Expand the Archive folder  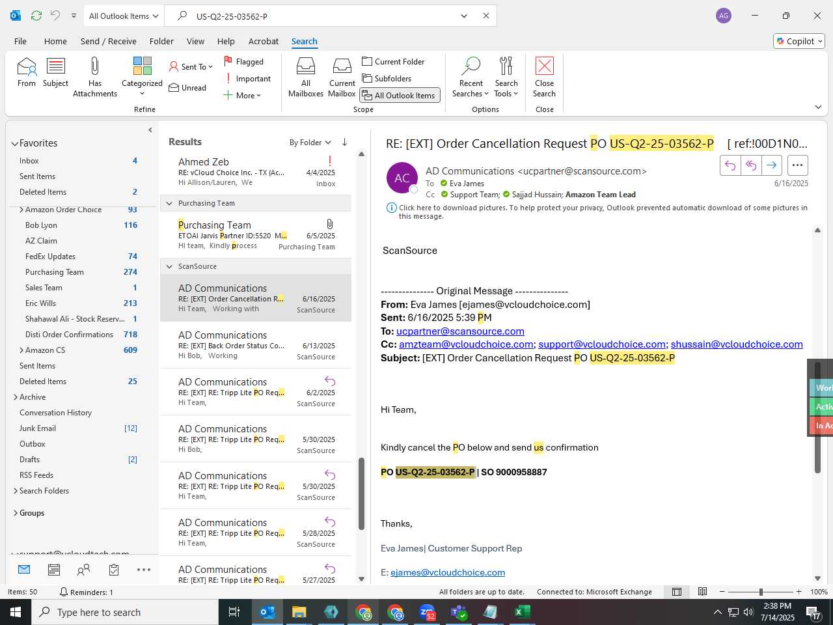[16, 397]
